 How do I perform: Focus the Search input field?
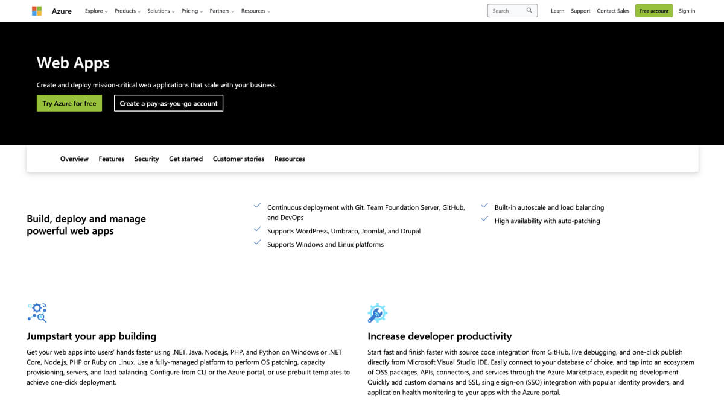click(512, 11)
